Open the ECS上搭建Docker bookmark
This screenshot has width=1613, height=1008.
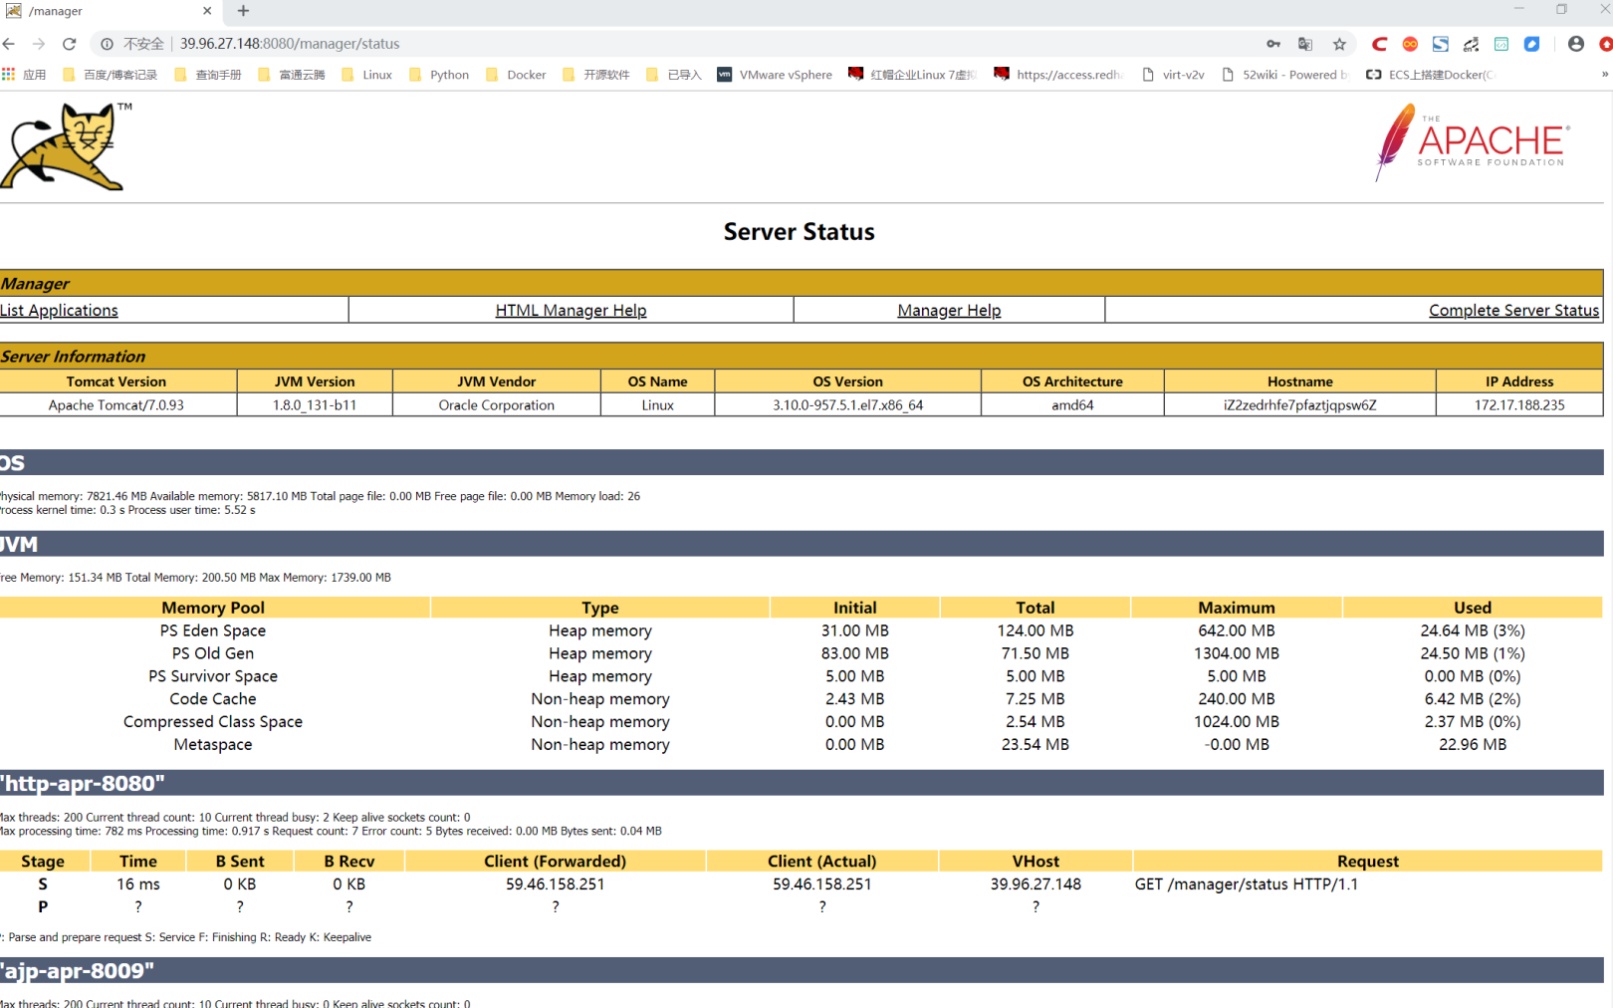pyautogui.click(x=1431, y=75)
